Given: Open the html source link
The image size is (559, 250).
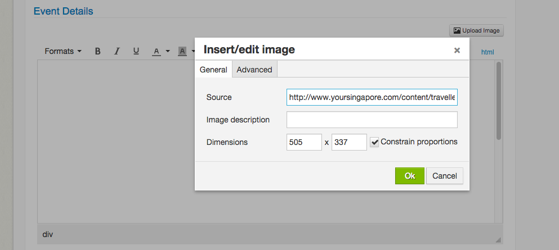Looking at the screenshot, I should click(x=488, y=52).
